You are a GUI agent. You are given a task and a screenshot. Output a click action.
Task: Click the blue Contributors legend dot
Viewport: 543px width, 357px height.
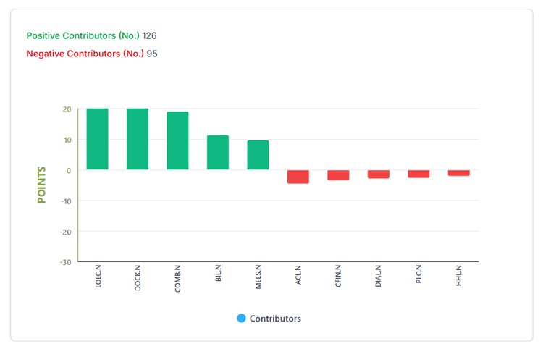click(241, 318)
